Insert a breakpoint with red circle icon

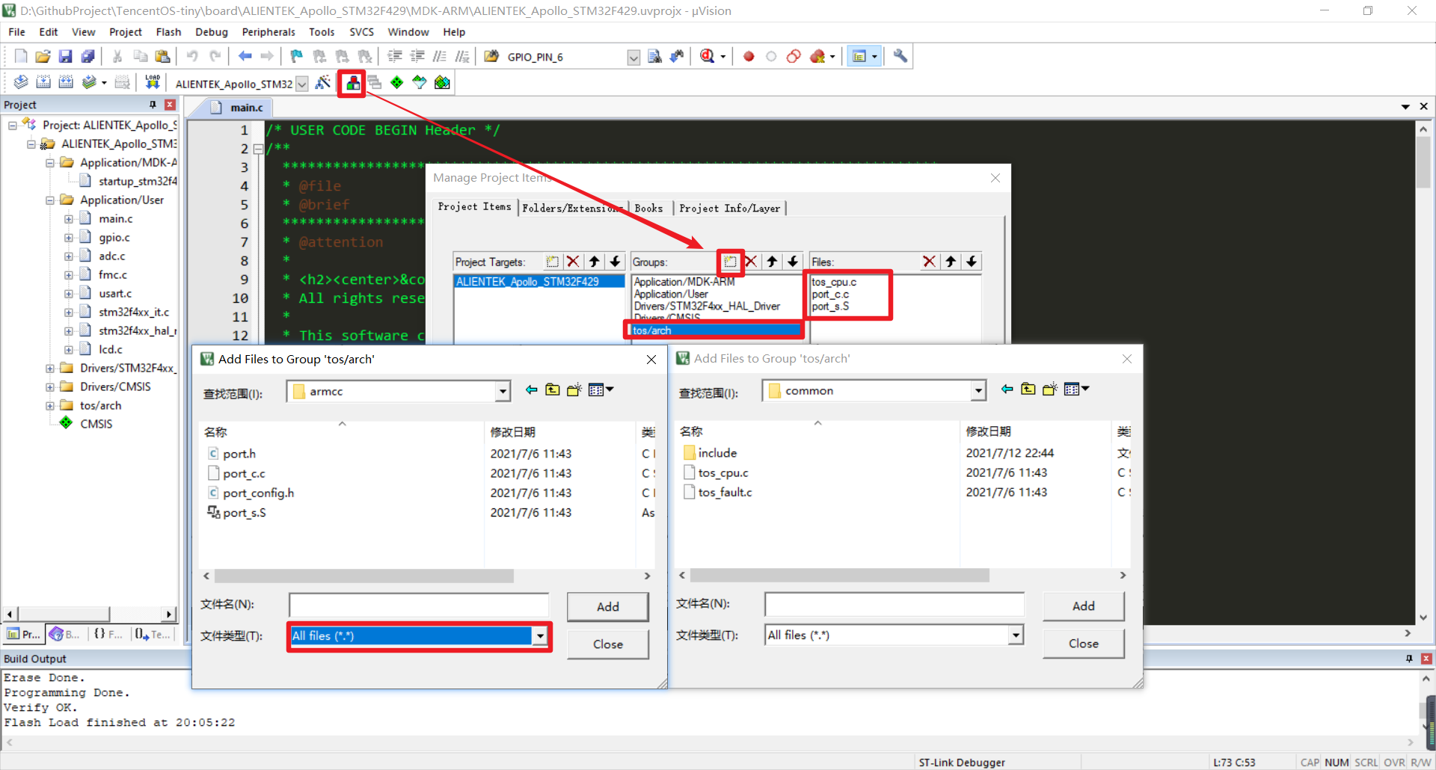tap(749, 56)
